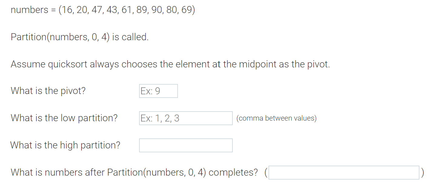Click the 'Partition(numbers, 0, 4) is called' text

pos(79,37)
